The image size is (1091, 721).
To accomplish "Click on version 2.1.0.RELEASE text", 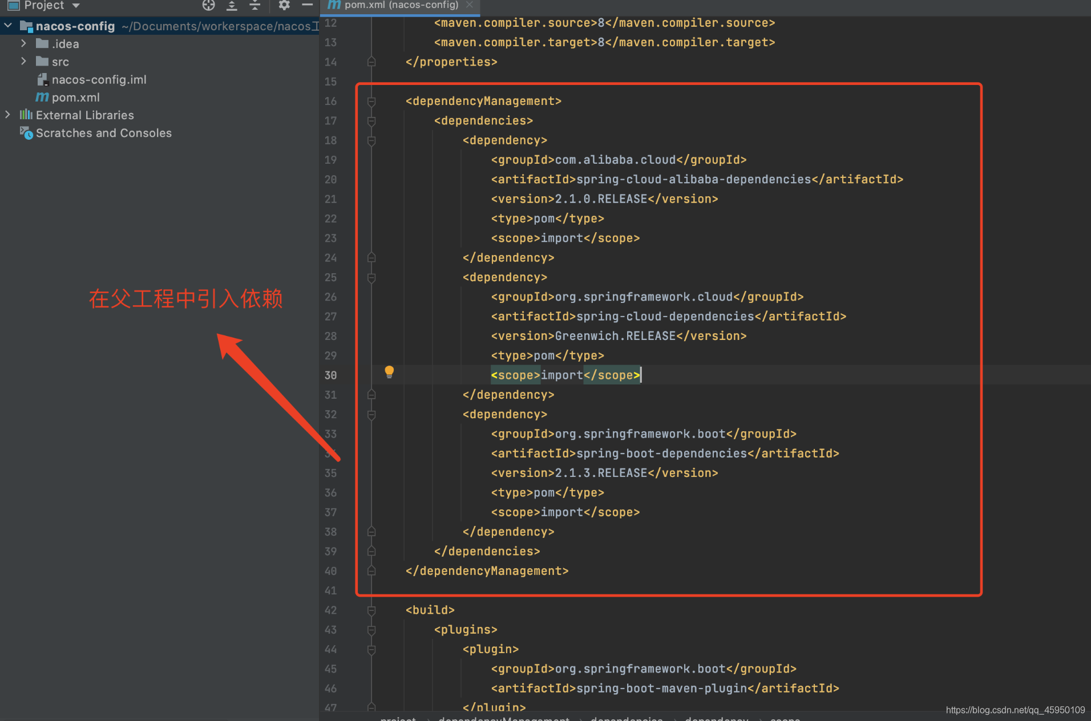I will coord(601,199).
